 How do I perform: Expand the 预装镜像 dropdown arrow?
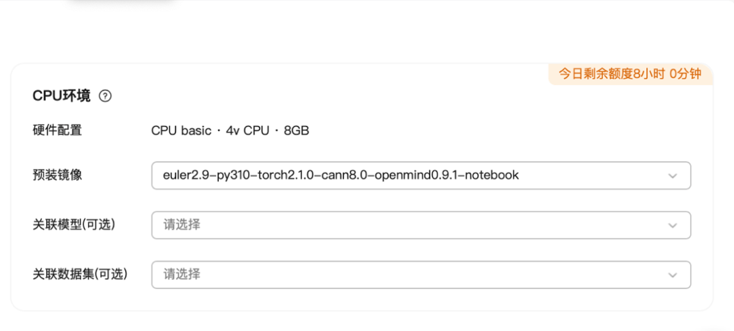tap(672, 175)
